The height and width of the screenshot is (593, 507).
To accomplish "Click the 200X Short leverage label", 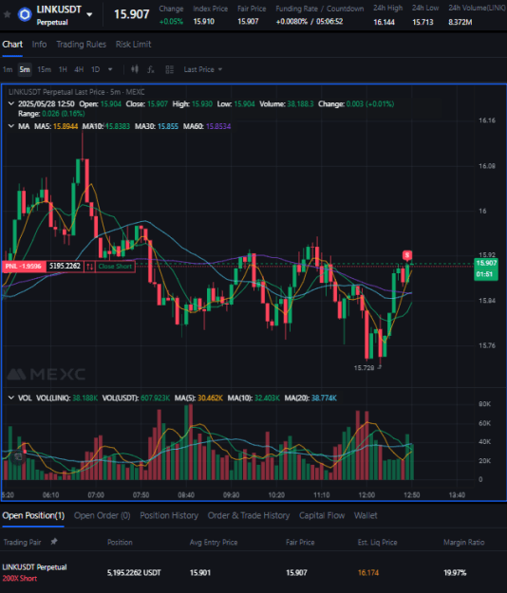I will point(20,578).
